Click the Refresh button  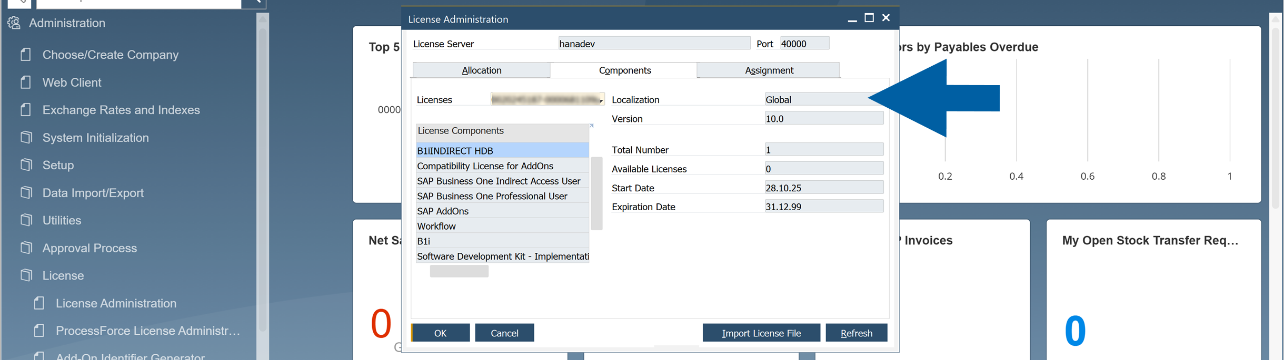point(857,333)
